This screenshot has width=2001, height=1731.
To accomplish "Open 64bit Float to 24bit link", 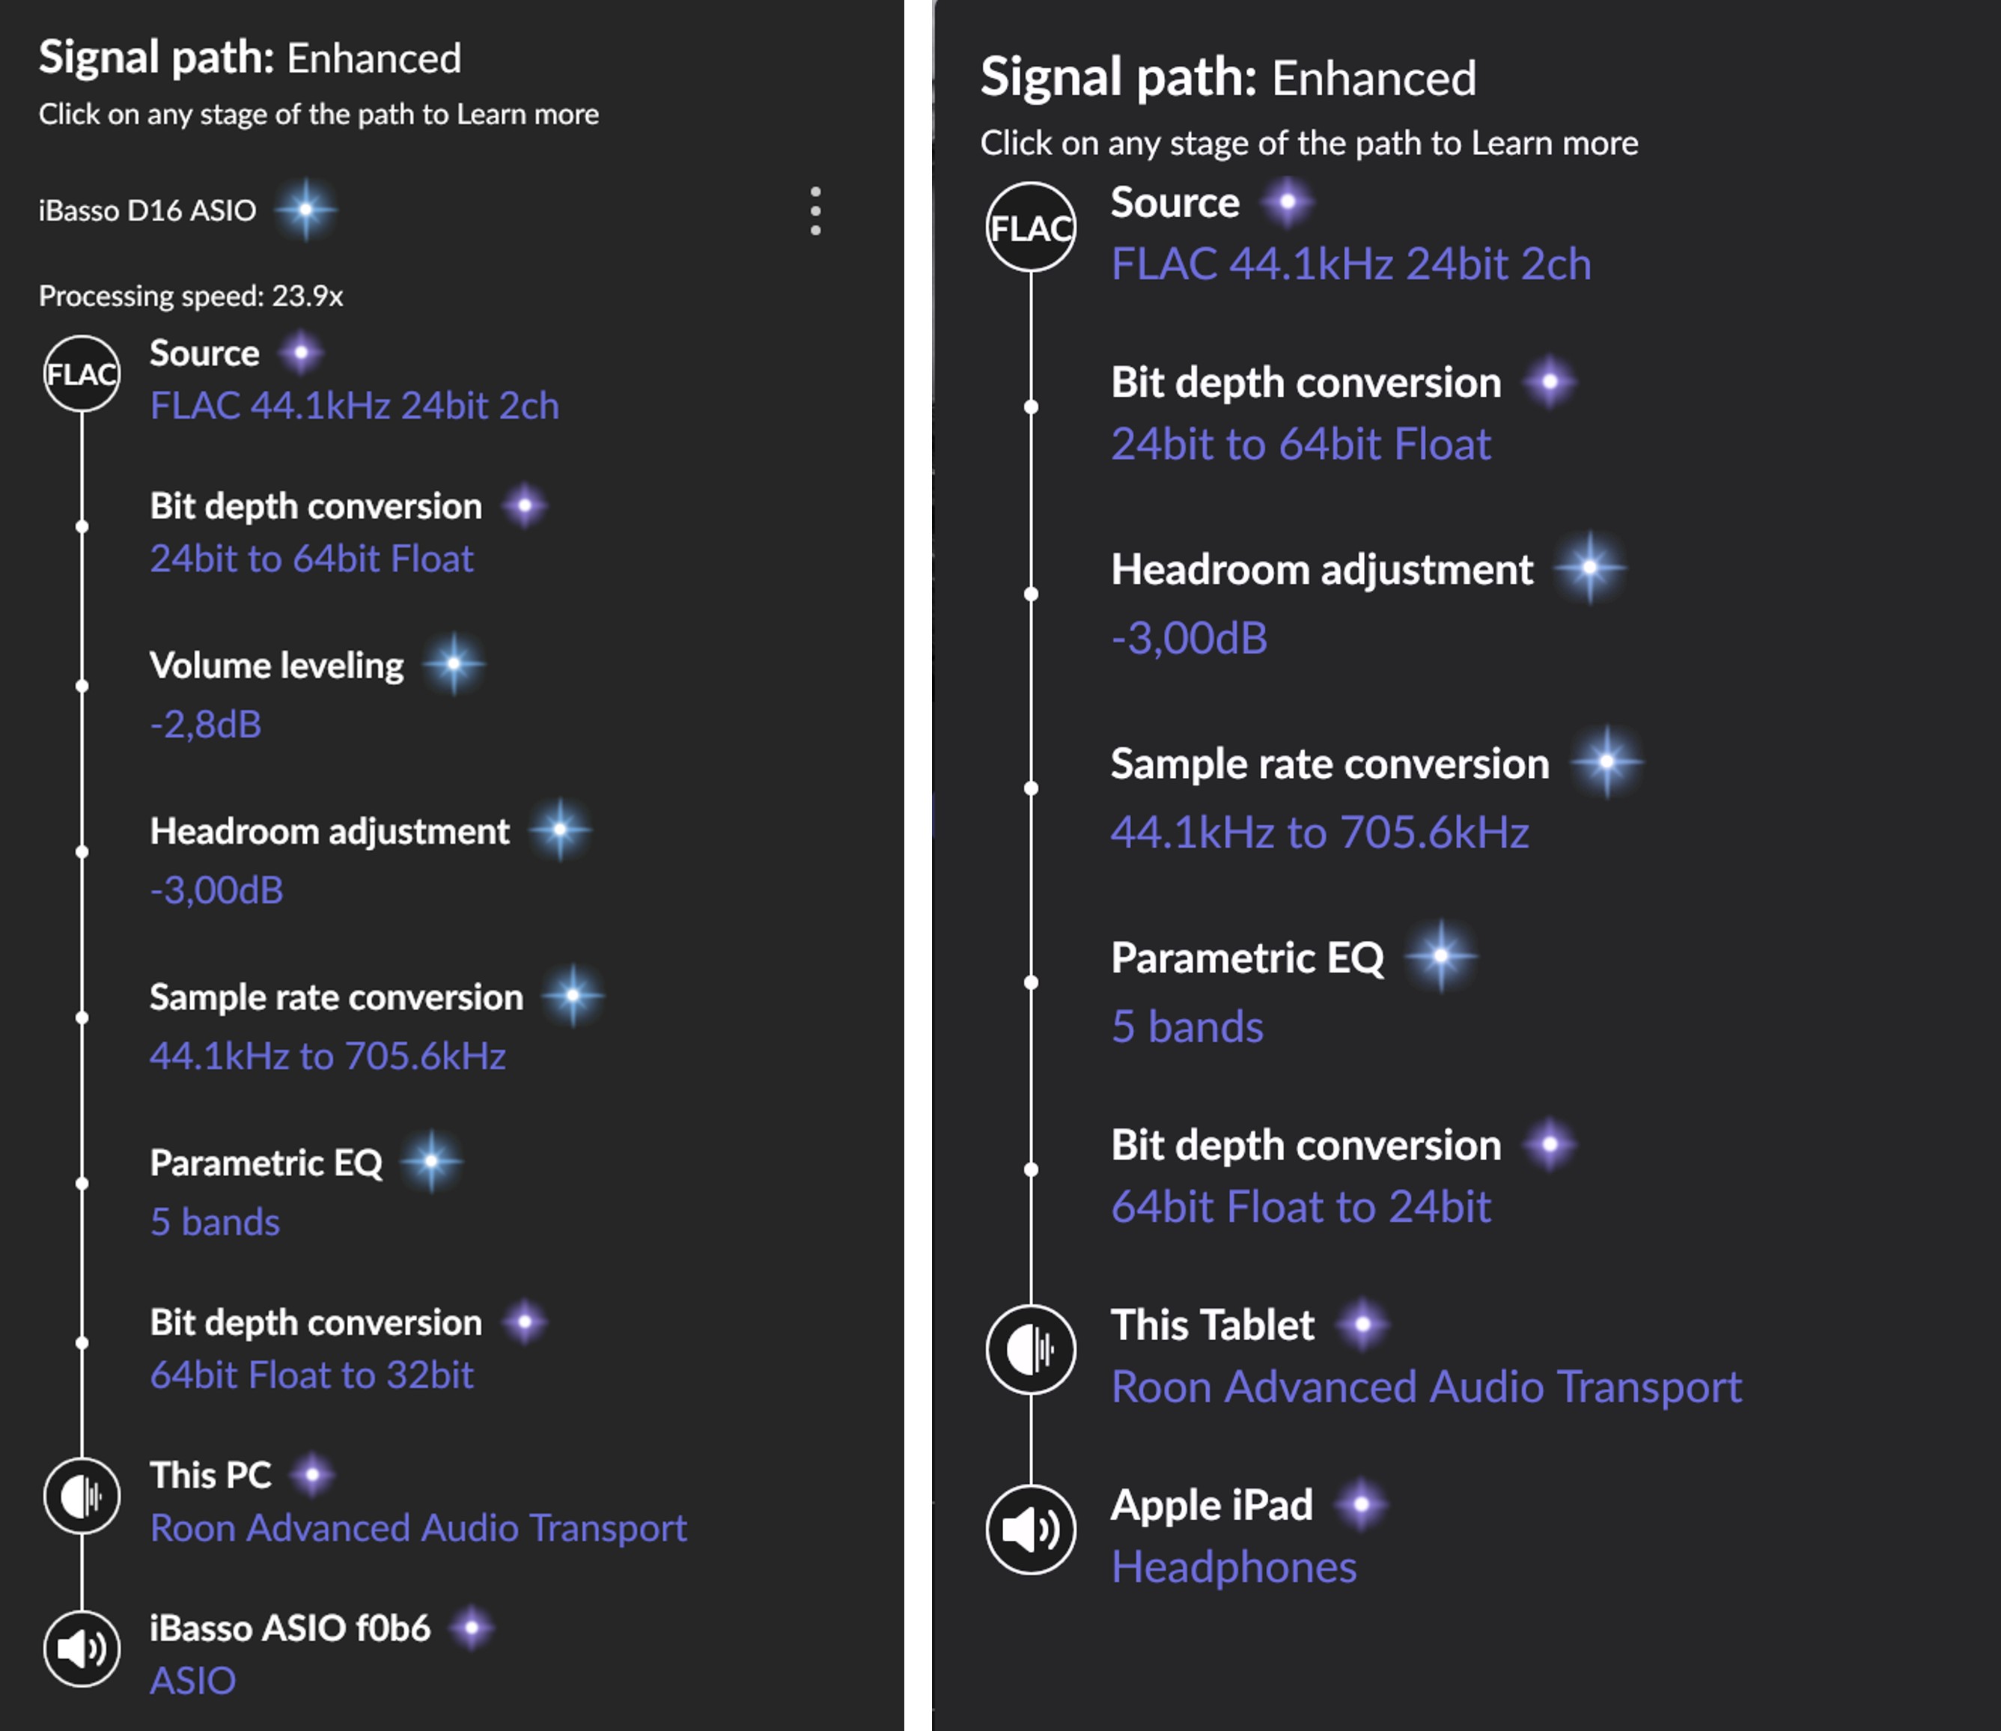I will tap(1302, 1206).
